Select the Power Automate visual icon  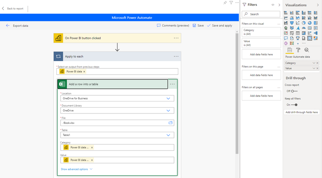tap(310, 38)
